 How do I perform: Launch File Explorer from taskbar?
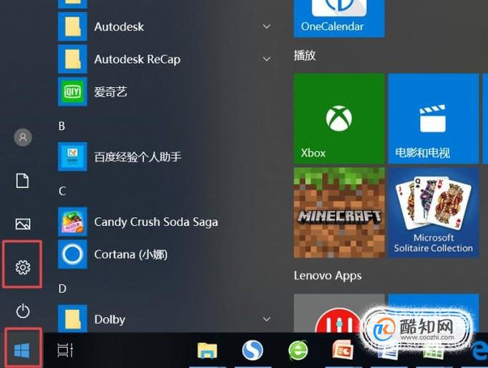(x=208, y=350)
